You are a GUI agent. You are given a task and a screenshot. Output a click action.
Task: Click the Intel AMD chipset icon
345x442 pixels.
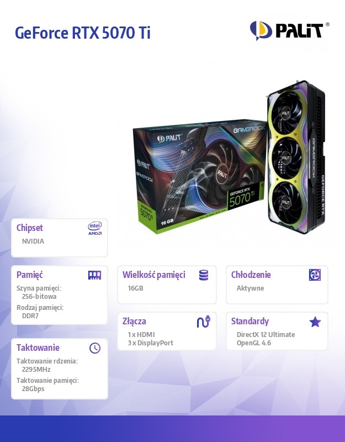[94, 228]
